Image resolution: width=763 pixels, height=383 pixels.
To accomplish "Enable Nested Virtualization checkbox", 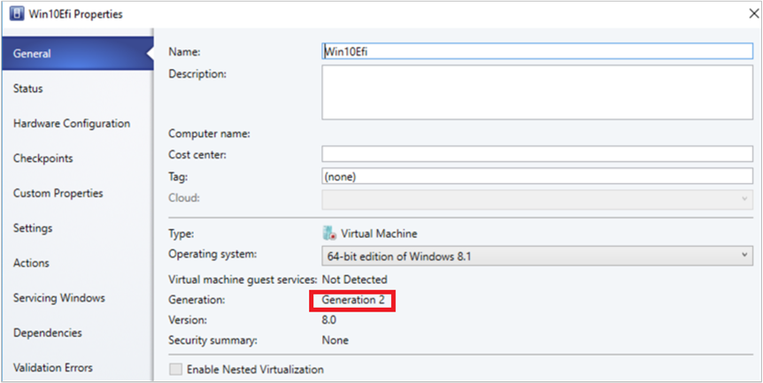I will (x=175, y=370).
